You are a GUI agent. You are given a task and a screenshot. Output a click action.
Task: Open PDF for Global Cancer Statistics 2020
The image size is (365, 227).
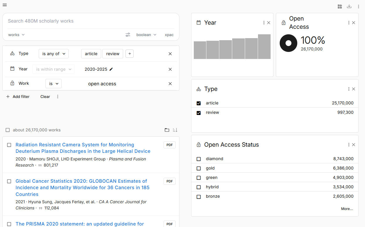click(x=169, y=181)
